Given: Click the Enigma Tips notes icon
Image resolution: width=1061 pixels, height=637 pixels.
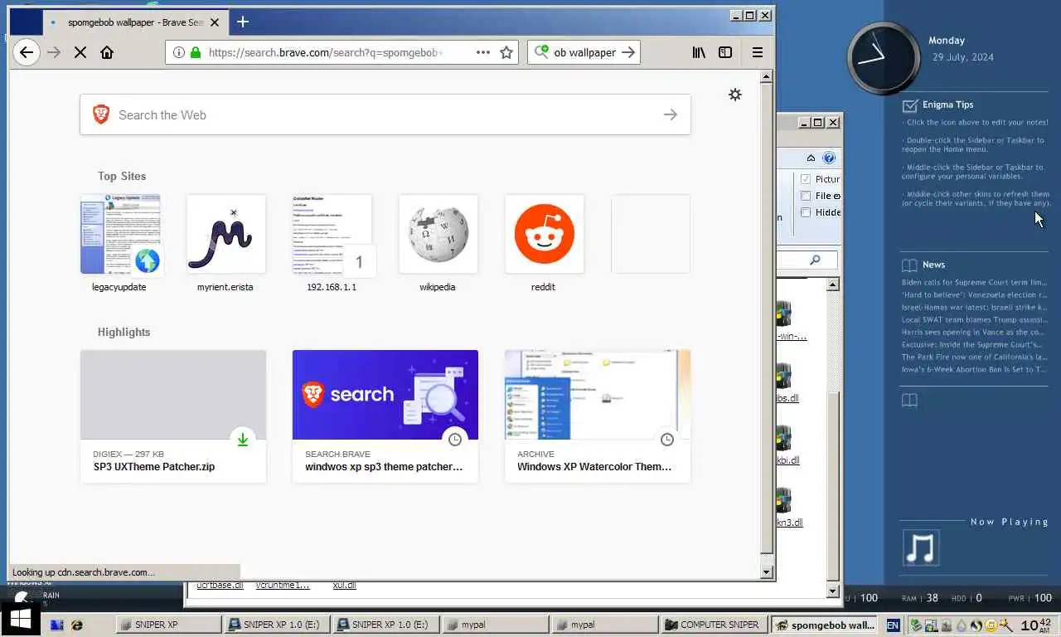Looking at the screenshot, I should (x=910, y=105).
